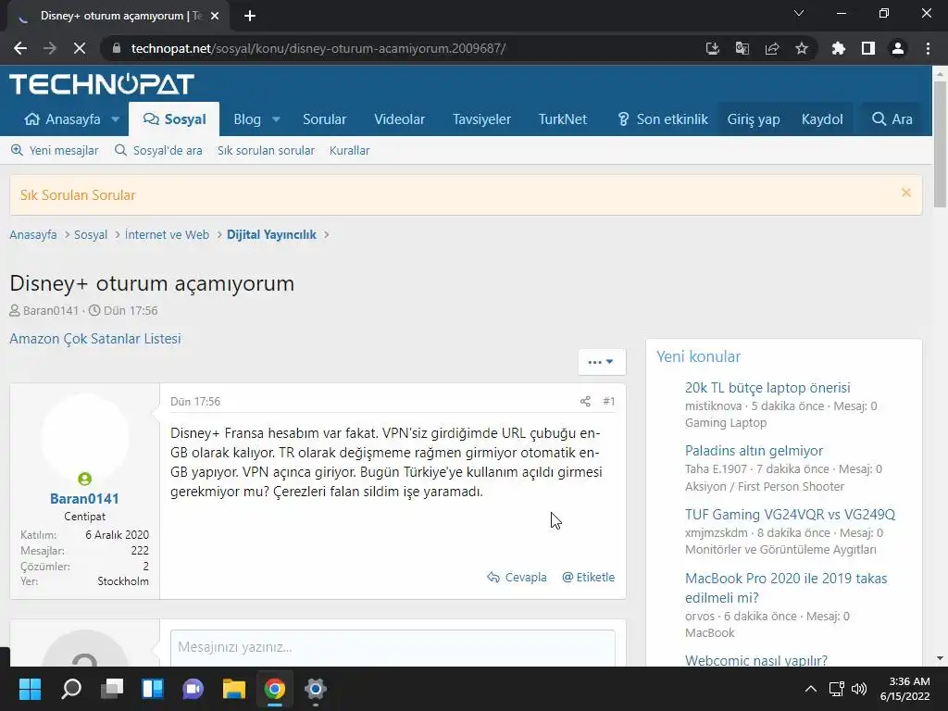Viewport: 948px width, 711px height.
Task: Open the Chrome extensions puzzle icon
Action: [839, 48]
